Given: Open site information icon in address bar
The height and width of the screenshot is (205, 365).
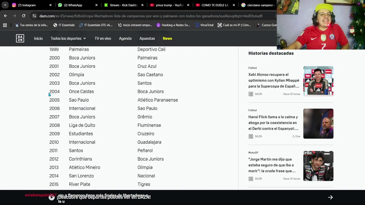Looking at the screenshot, I should [x=34, y=16].
